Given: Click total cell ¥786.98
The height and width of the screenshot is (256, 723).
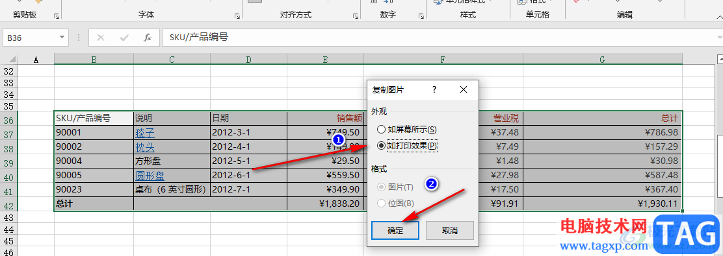Looking at the screenshot, I should pos(602,132).
